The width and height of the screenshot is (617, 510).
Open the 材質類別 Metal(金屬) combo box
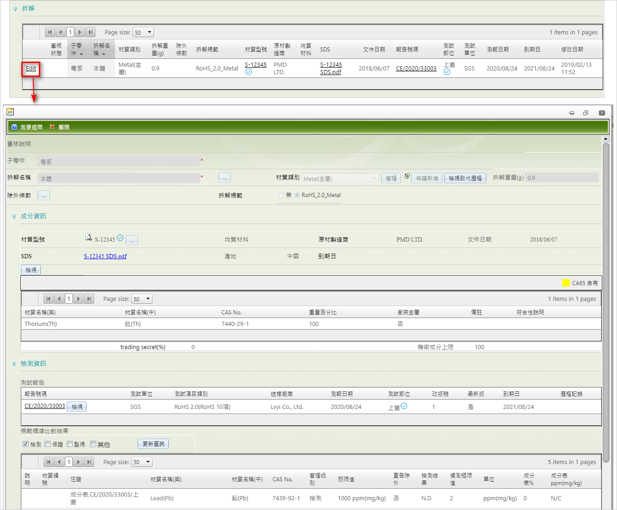tap(340, 178)
